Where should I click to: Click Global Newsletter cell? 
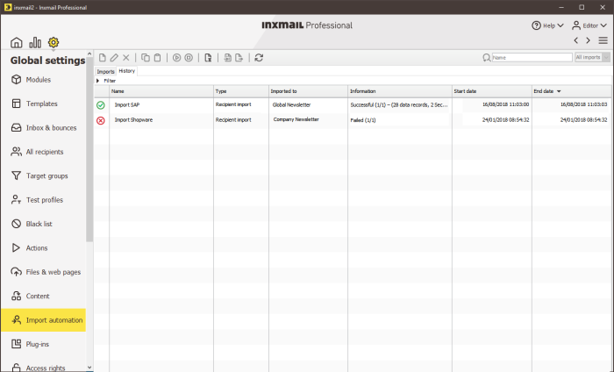click(291, 105)
